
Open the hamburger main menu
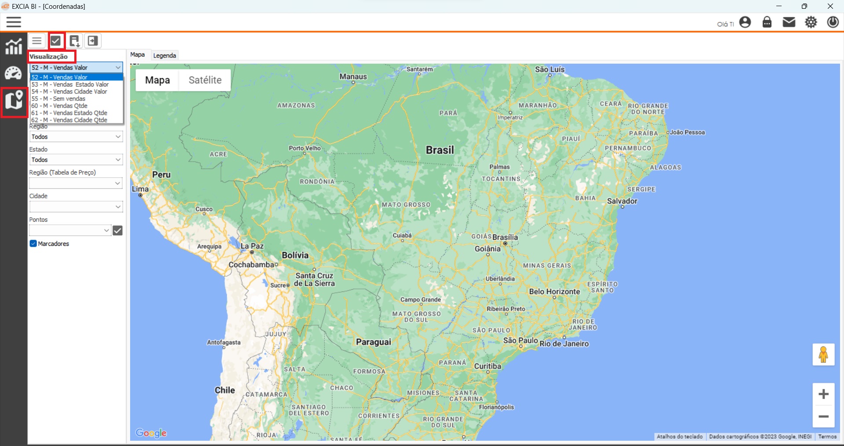coord(14,22)
